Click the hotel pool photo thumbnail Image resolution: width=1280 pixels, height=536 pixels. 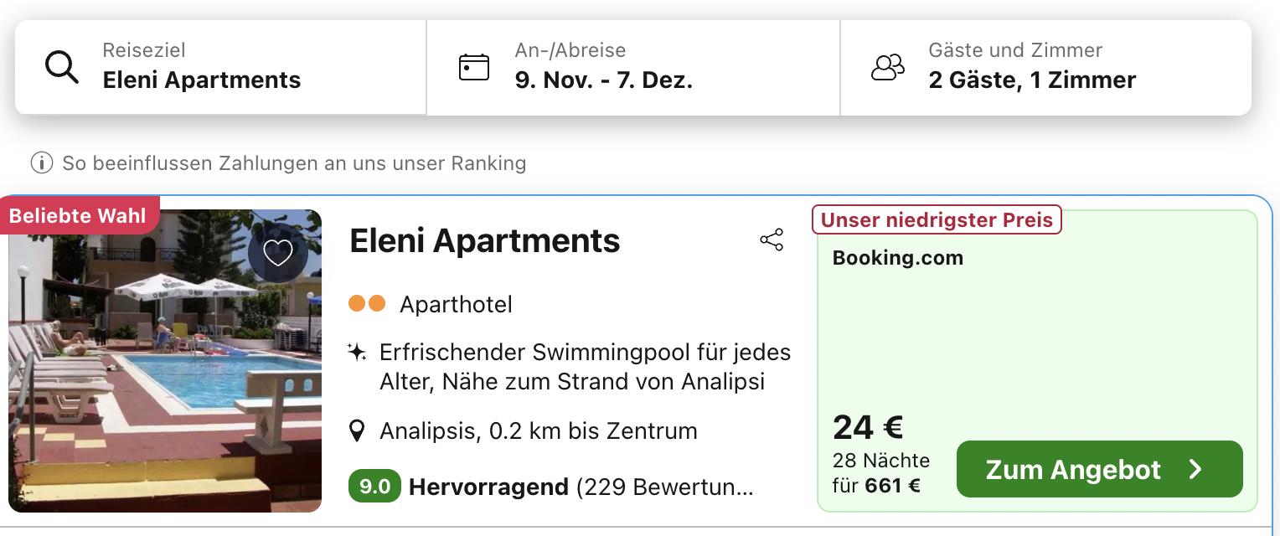pyautogui.click(x=165, y=360)
